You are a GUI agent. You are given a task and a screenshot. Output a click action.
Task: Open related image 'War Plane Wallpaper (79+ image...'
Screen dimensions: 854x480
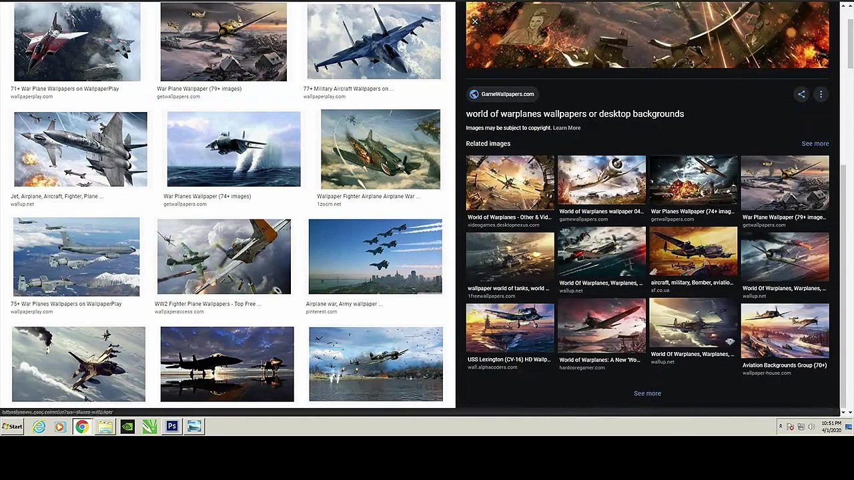(785, 183)
